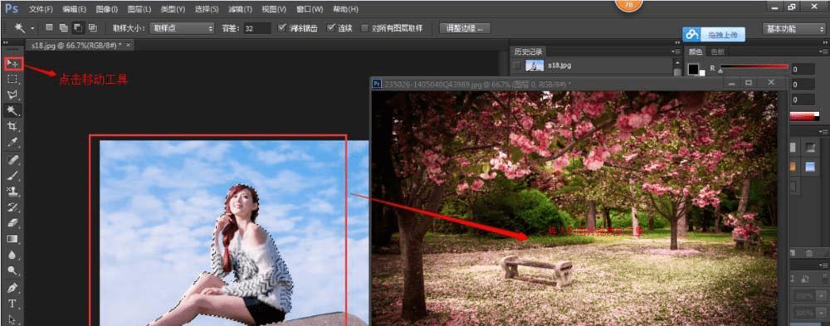
Task: Click the R channel color slider
Action: click(x=754, y=67)
